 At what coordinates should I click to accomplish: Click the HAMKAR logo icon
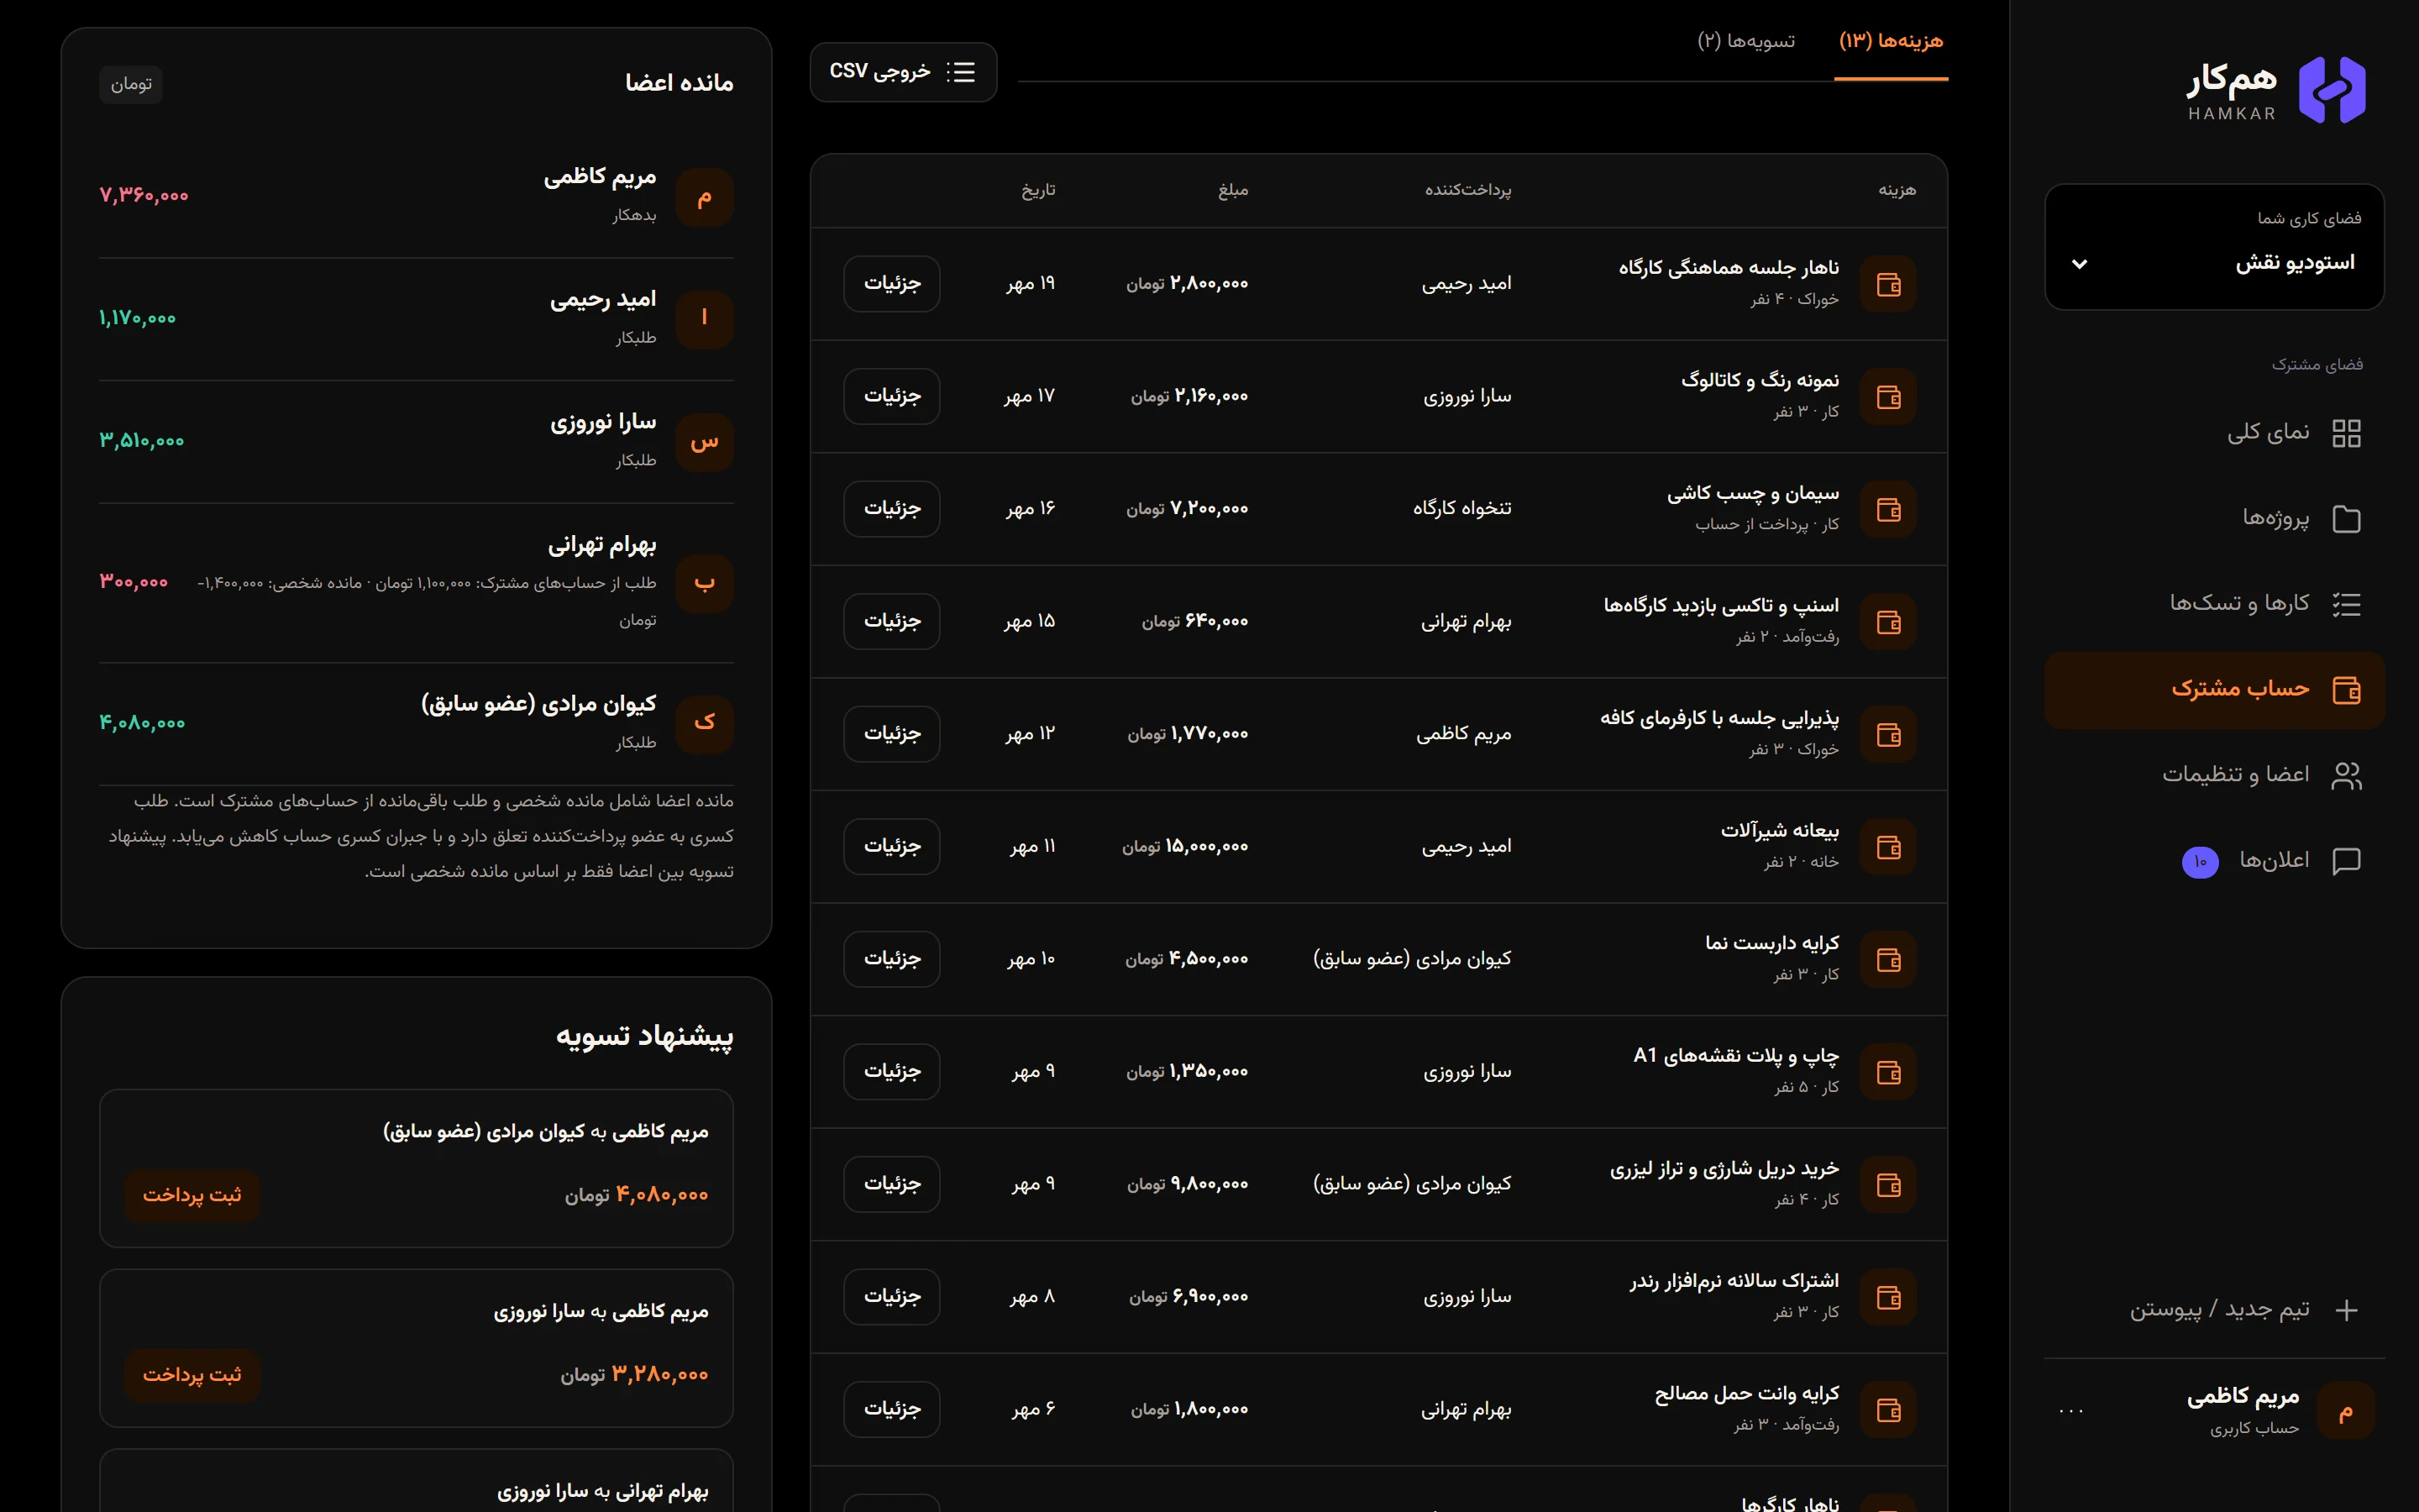click(2332, 90)
